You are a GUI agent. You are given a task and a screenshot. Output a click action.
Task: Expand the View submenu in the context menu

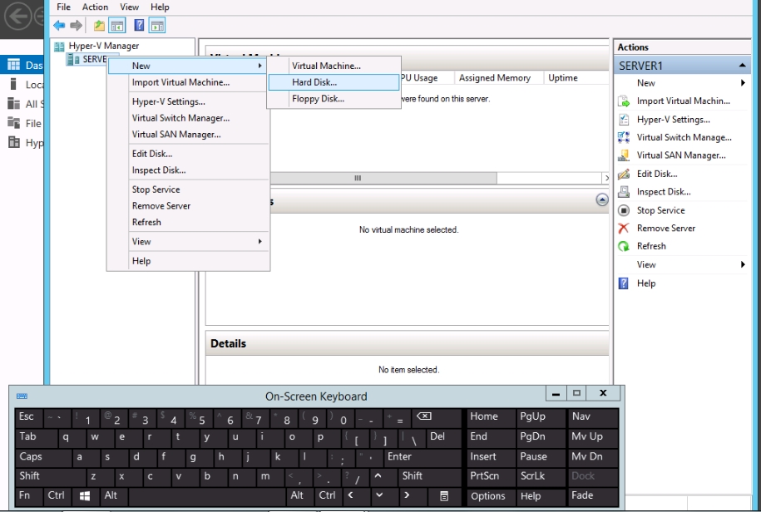pyautogui.click(x=188, y=241)
